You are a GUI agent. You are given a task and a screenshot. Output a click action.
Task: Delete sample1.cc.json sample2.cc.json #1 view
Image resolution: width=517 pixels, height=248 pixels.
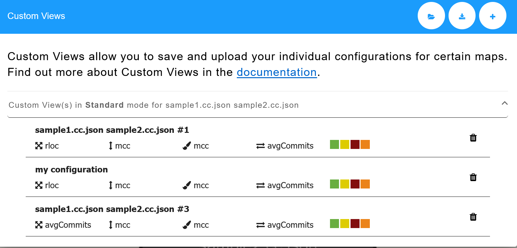[x=473, y=138]
